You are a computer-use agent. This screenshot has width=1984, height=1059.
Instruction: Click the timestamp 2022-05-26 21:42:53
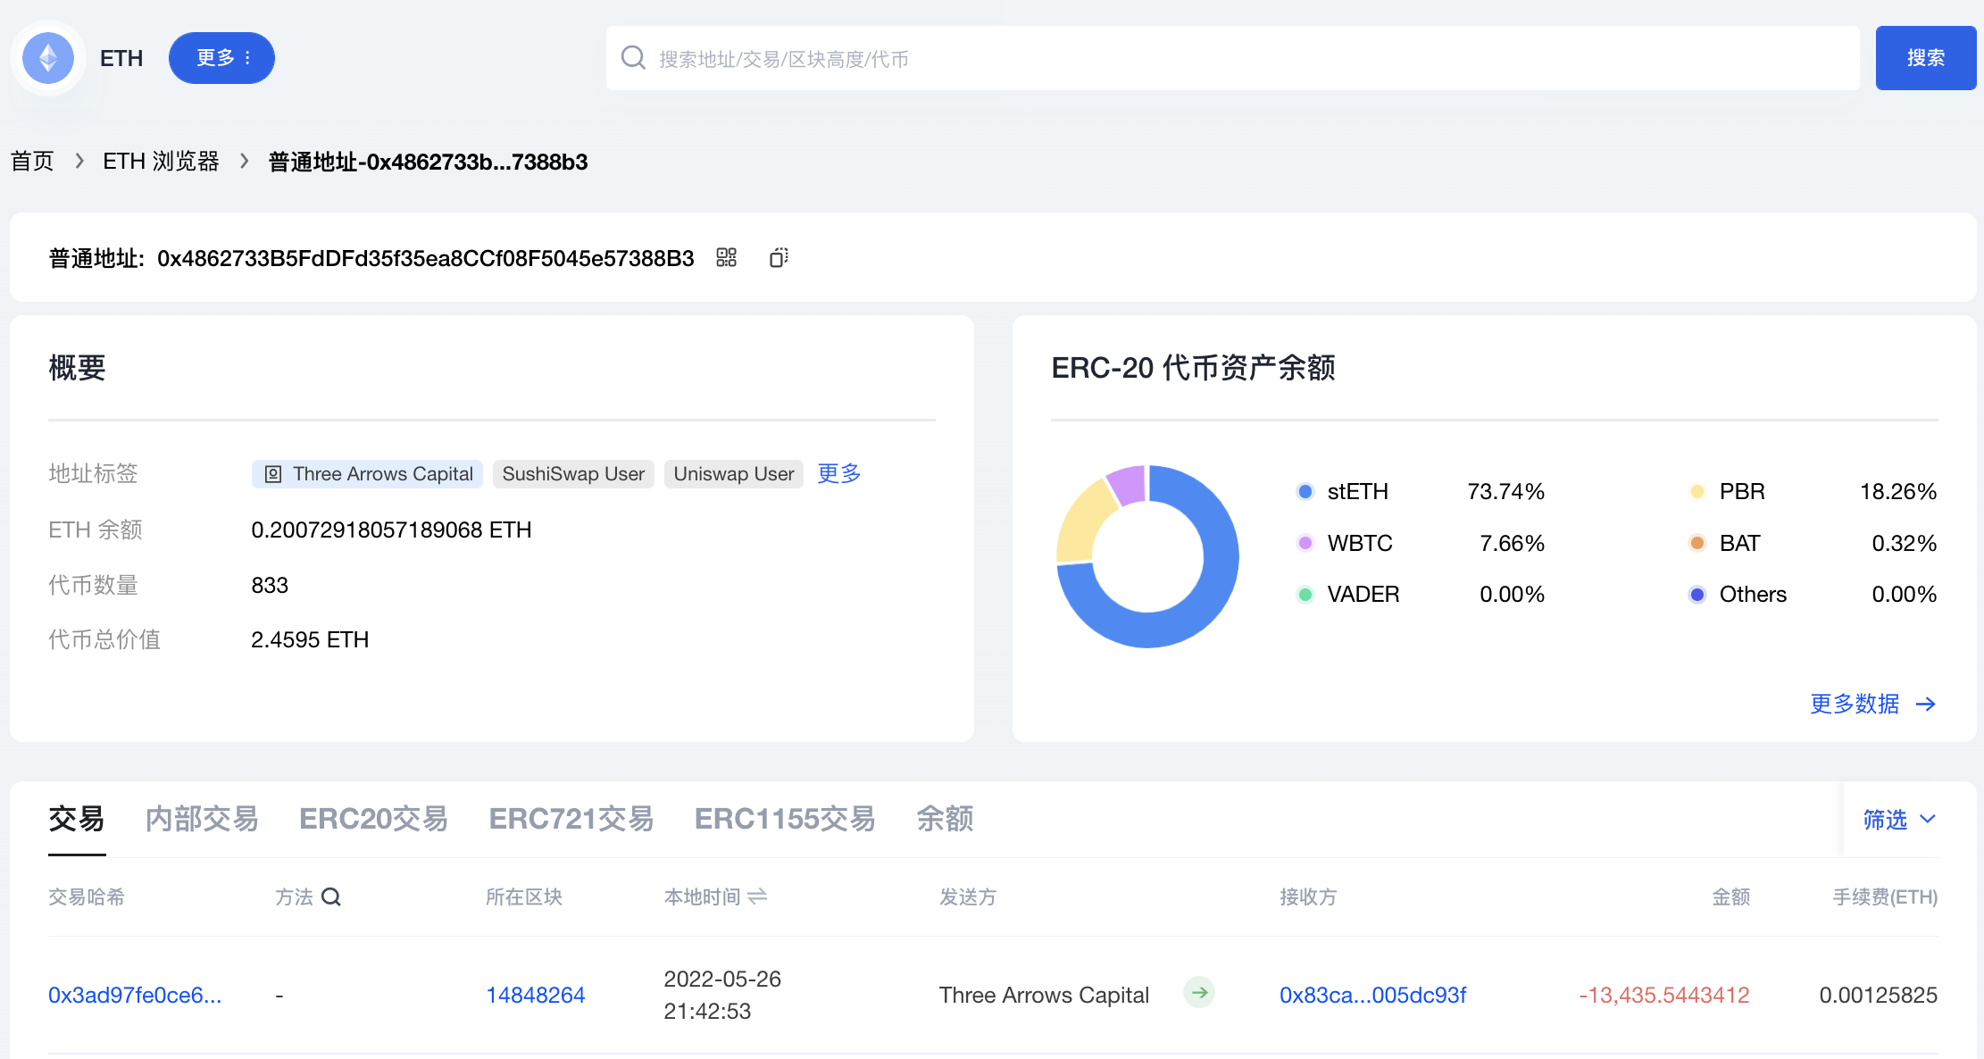click(722, 996)
